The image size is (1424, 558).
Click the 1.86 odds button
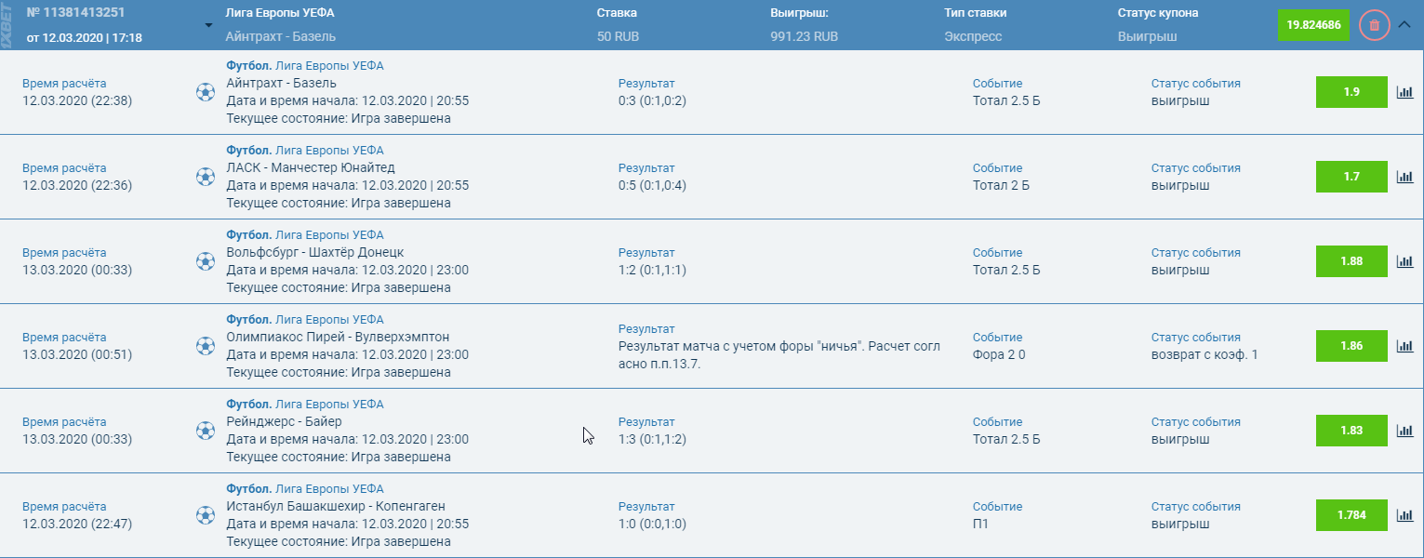click(x=1351, y=346)
